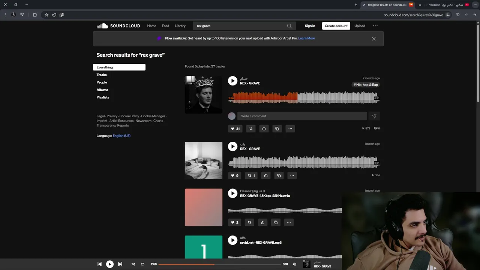This screenshot has height=270, width=480.
Task: Seek in the first track's waveform
Action: [x=304, y=98]
